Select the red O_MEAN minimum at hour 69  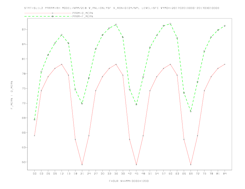[x=191, y=165]
